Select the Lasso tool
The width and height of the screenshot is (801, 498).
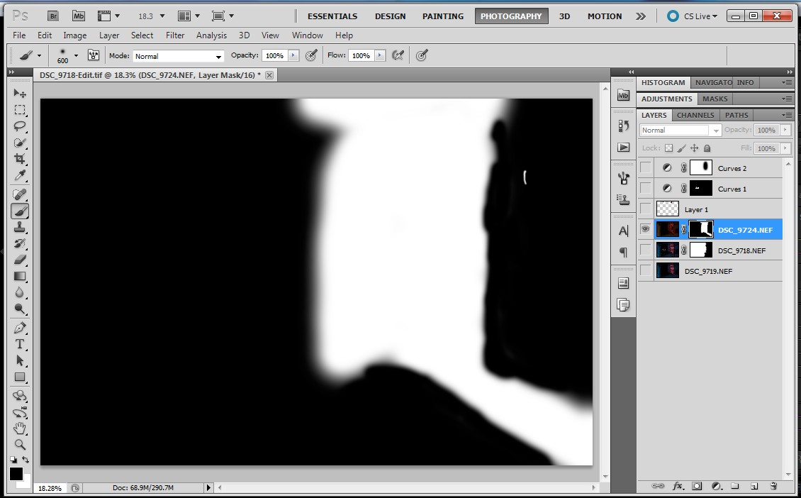point(20,126)
